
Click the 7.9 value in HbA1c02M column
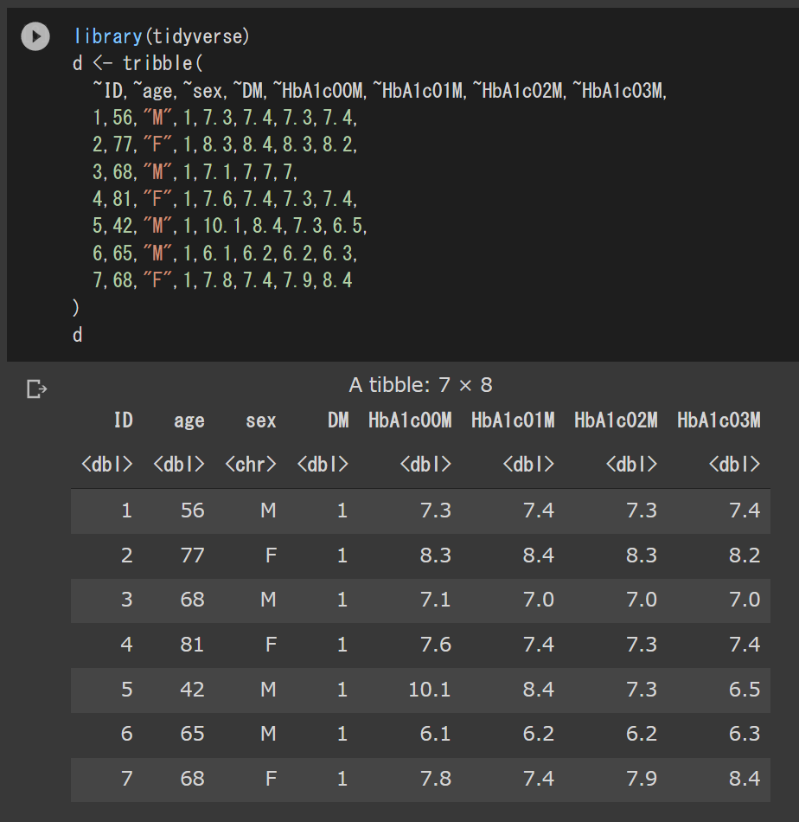[641, 779]
